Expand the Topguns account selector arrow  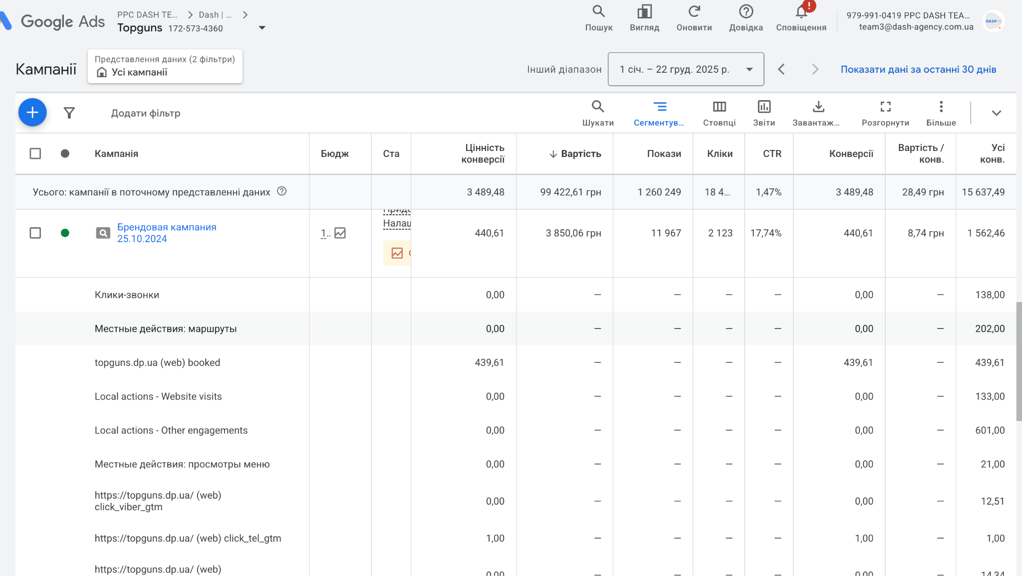pos(262,28)
